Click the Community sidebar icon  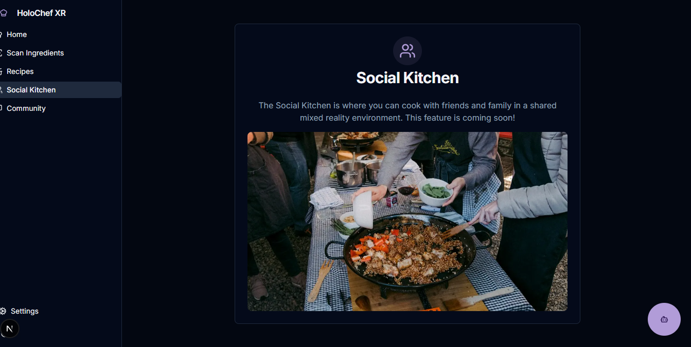point(2,108)
